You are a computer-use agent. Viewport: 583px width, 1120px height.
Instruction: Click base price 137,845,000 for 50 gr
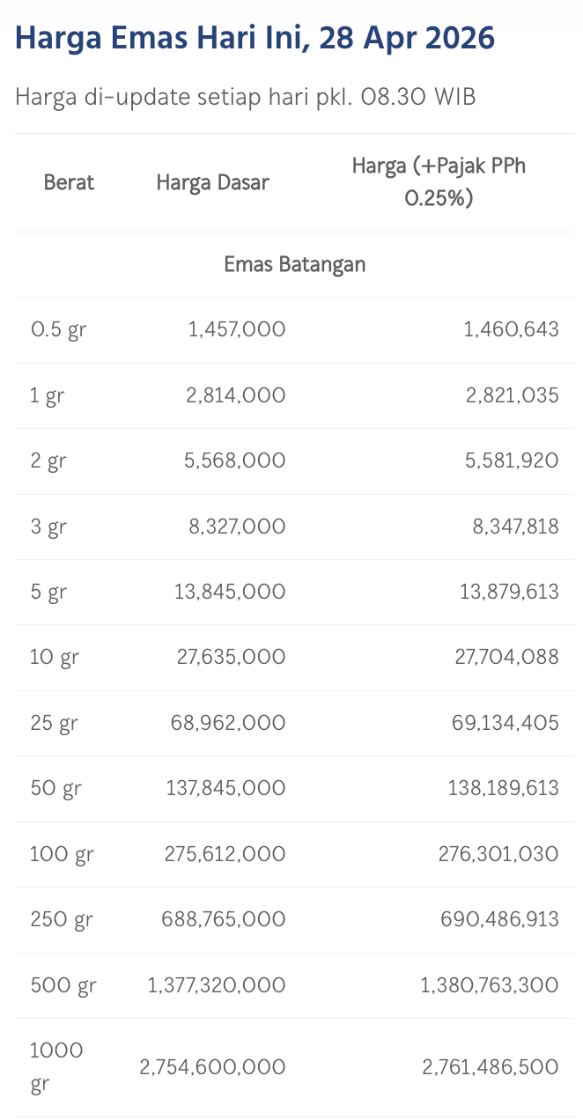point(225,788)
